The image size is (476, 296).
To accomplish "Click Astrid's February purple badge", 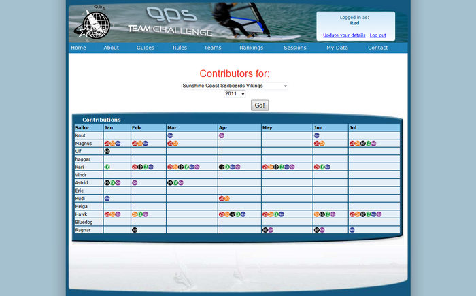I will (135, 182).
